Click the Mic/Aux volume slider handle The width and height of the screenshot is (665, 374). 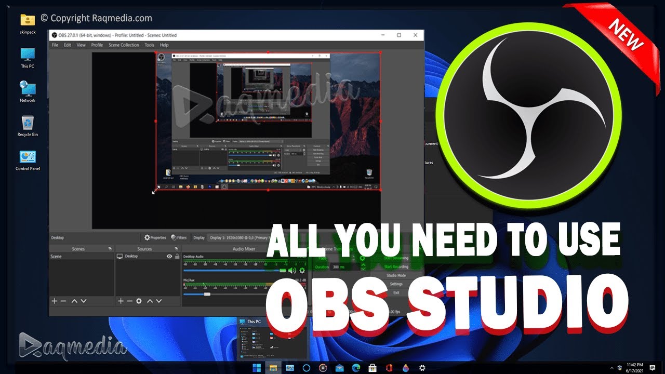tap(207, 294)
